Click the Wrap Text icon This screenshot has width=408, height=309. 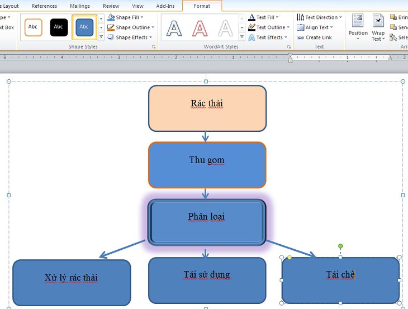coord(378,21)
